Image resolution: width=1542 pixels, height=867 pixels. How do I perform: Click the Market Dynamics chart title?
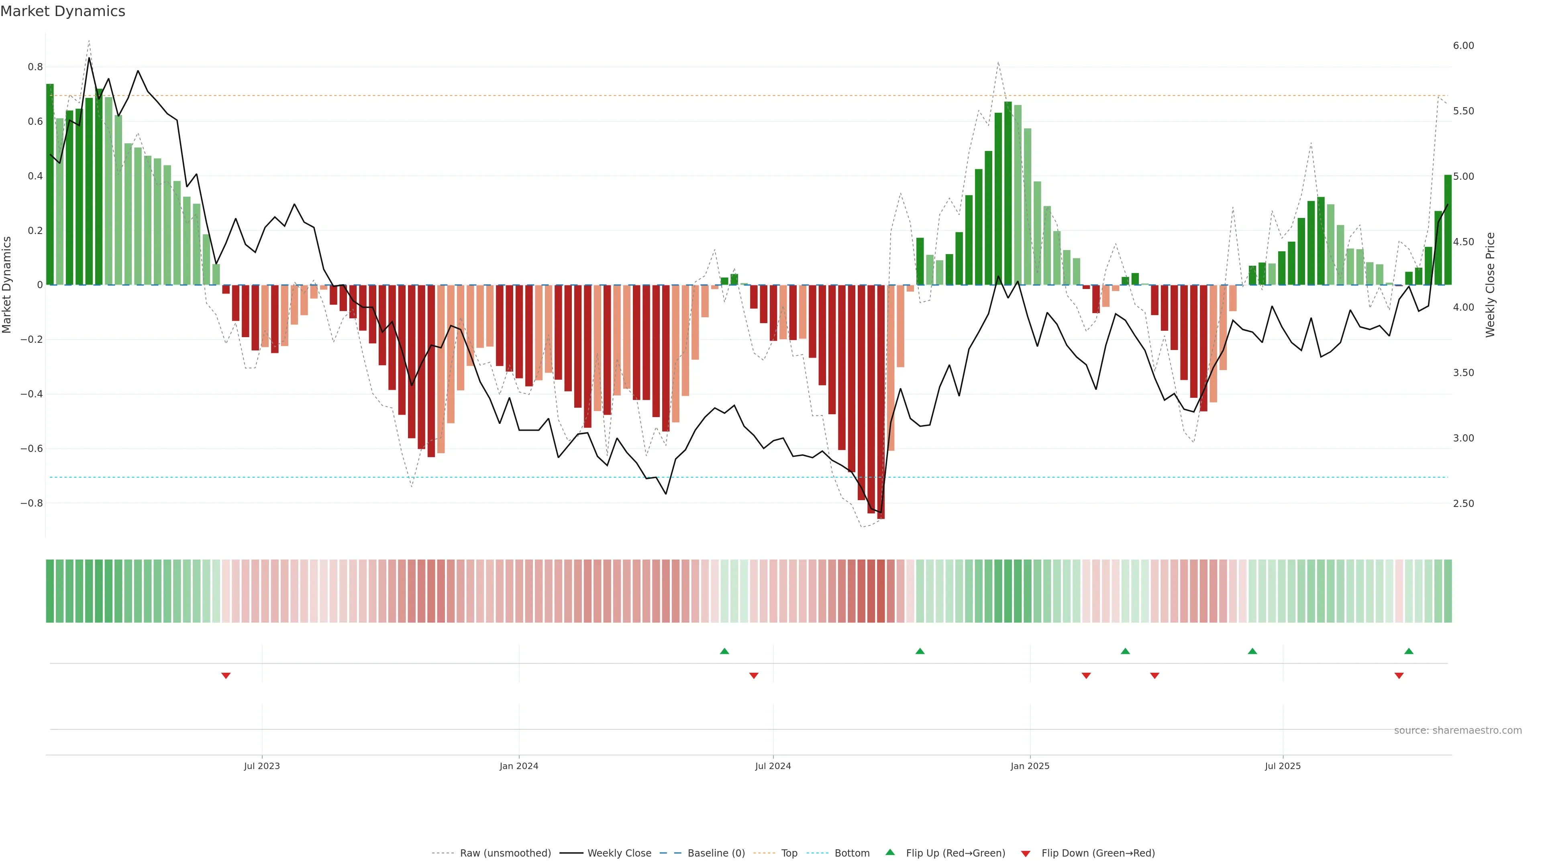tap(63, 11)
